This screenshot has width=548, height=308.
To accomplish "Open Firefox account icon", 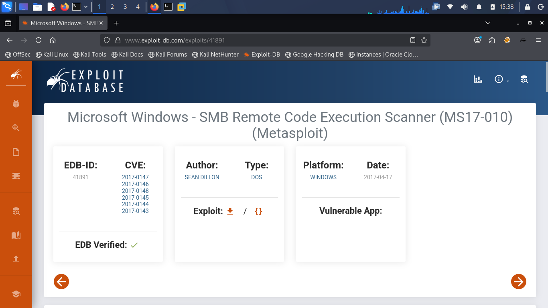I will (477, 40).
